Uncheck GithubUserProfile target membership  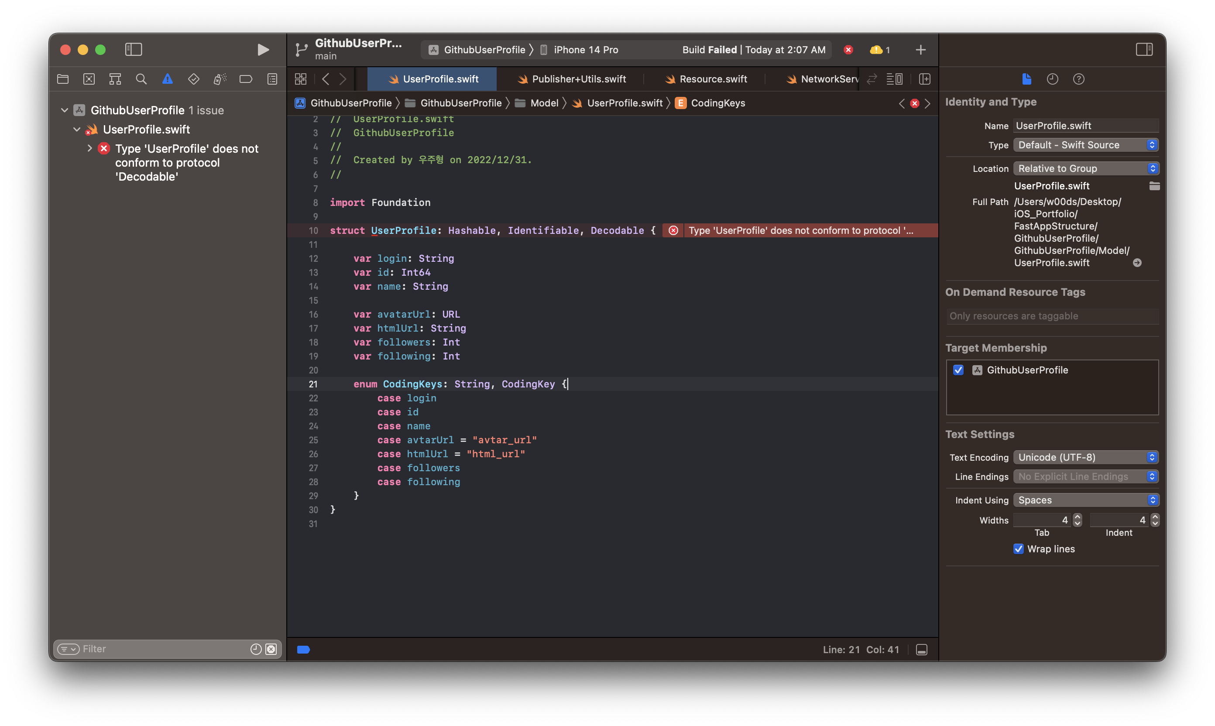click(958, 370)
